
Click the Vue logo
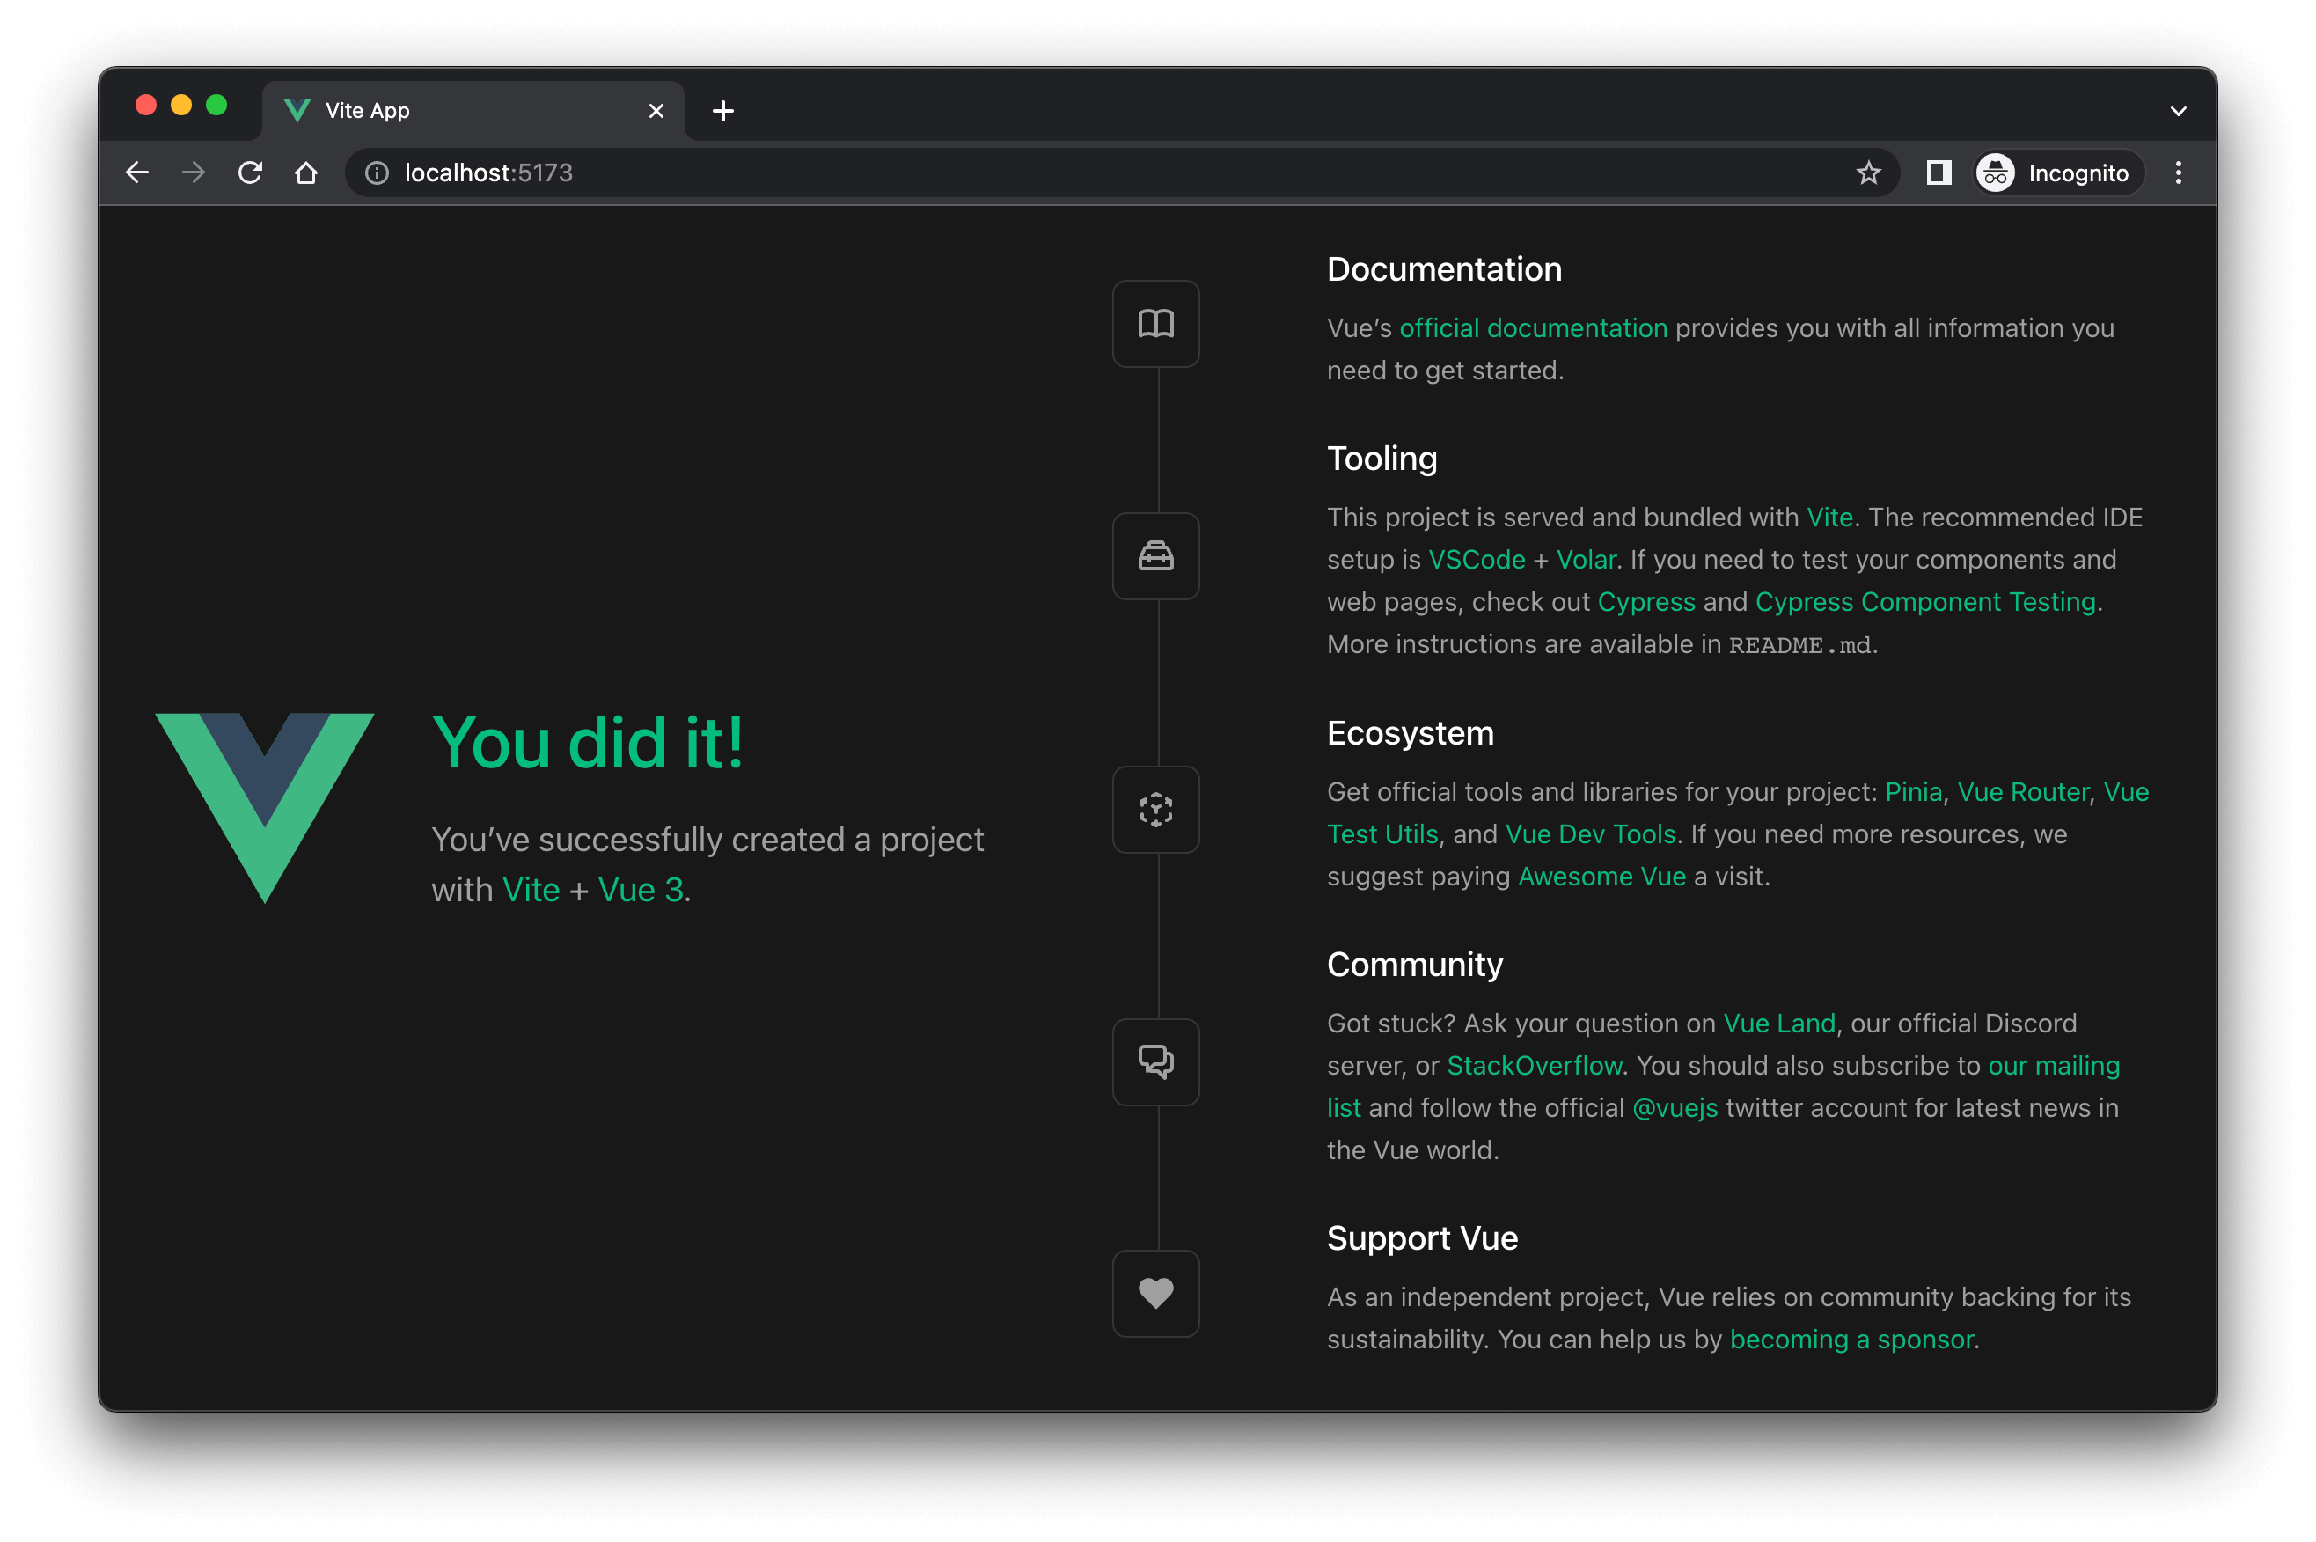coord(265,807)
